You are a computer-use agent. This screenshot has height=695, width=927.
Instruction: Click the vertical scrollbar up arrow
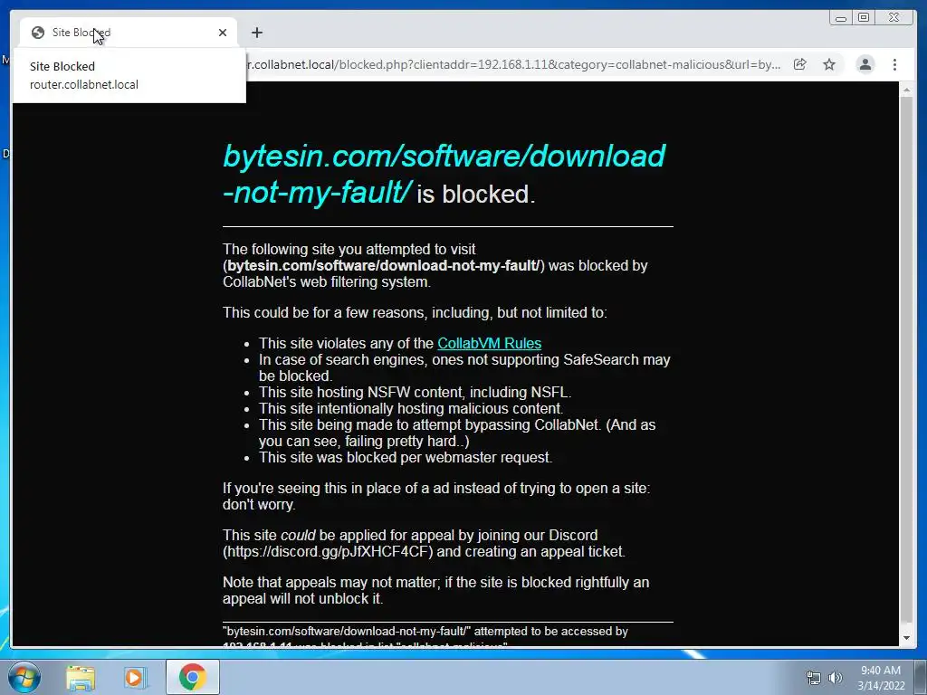[x=906, y=91]
